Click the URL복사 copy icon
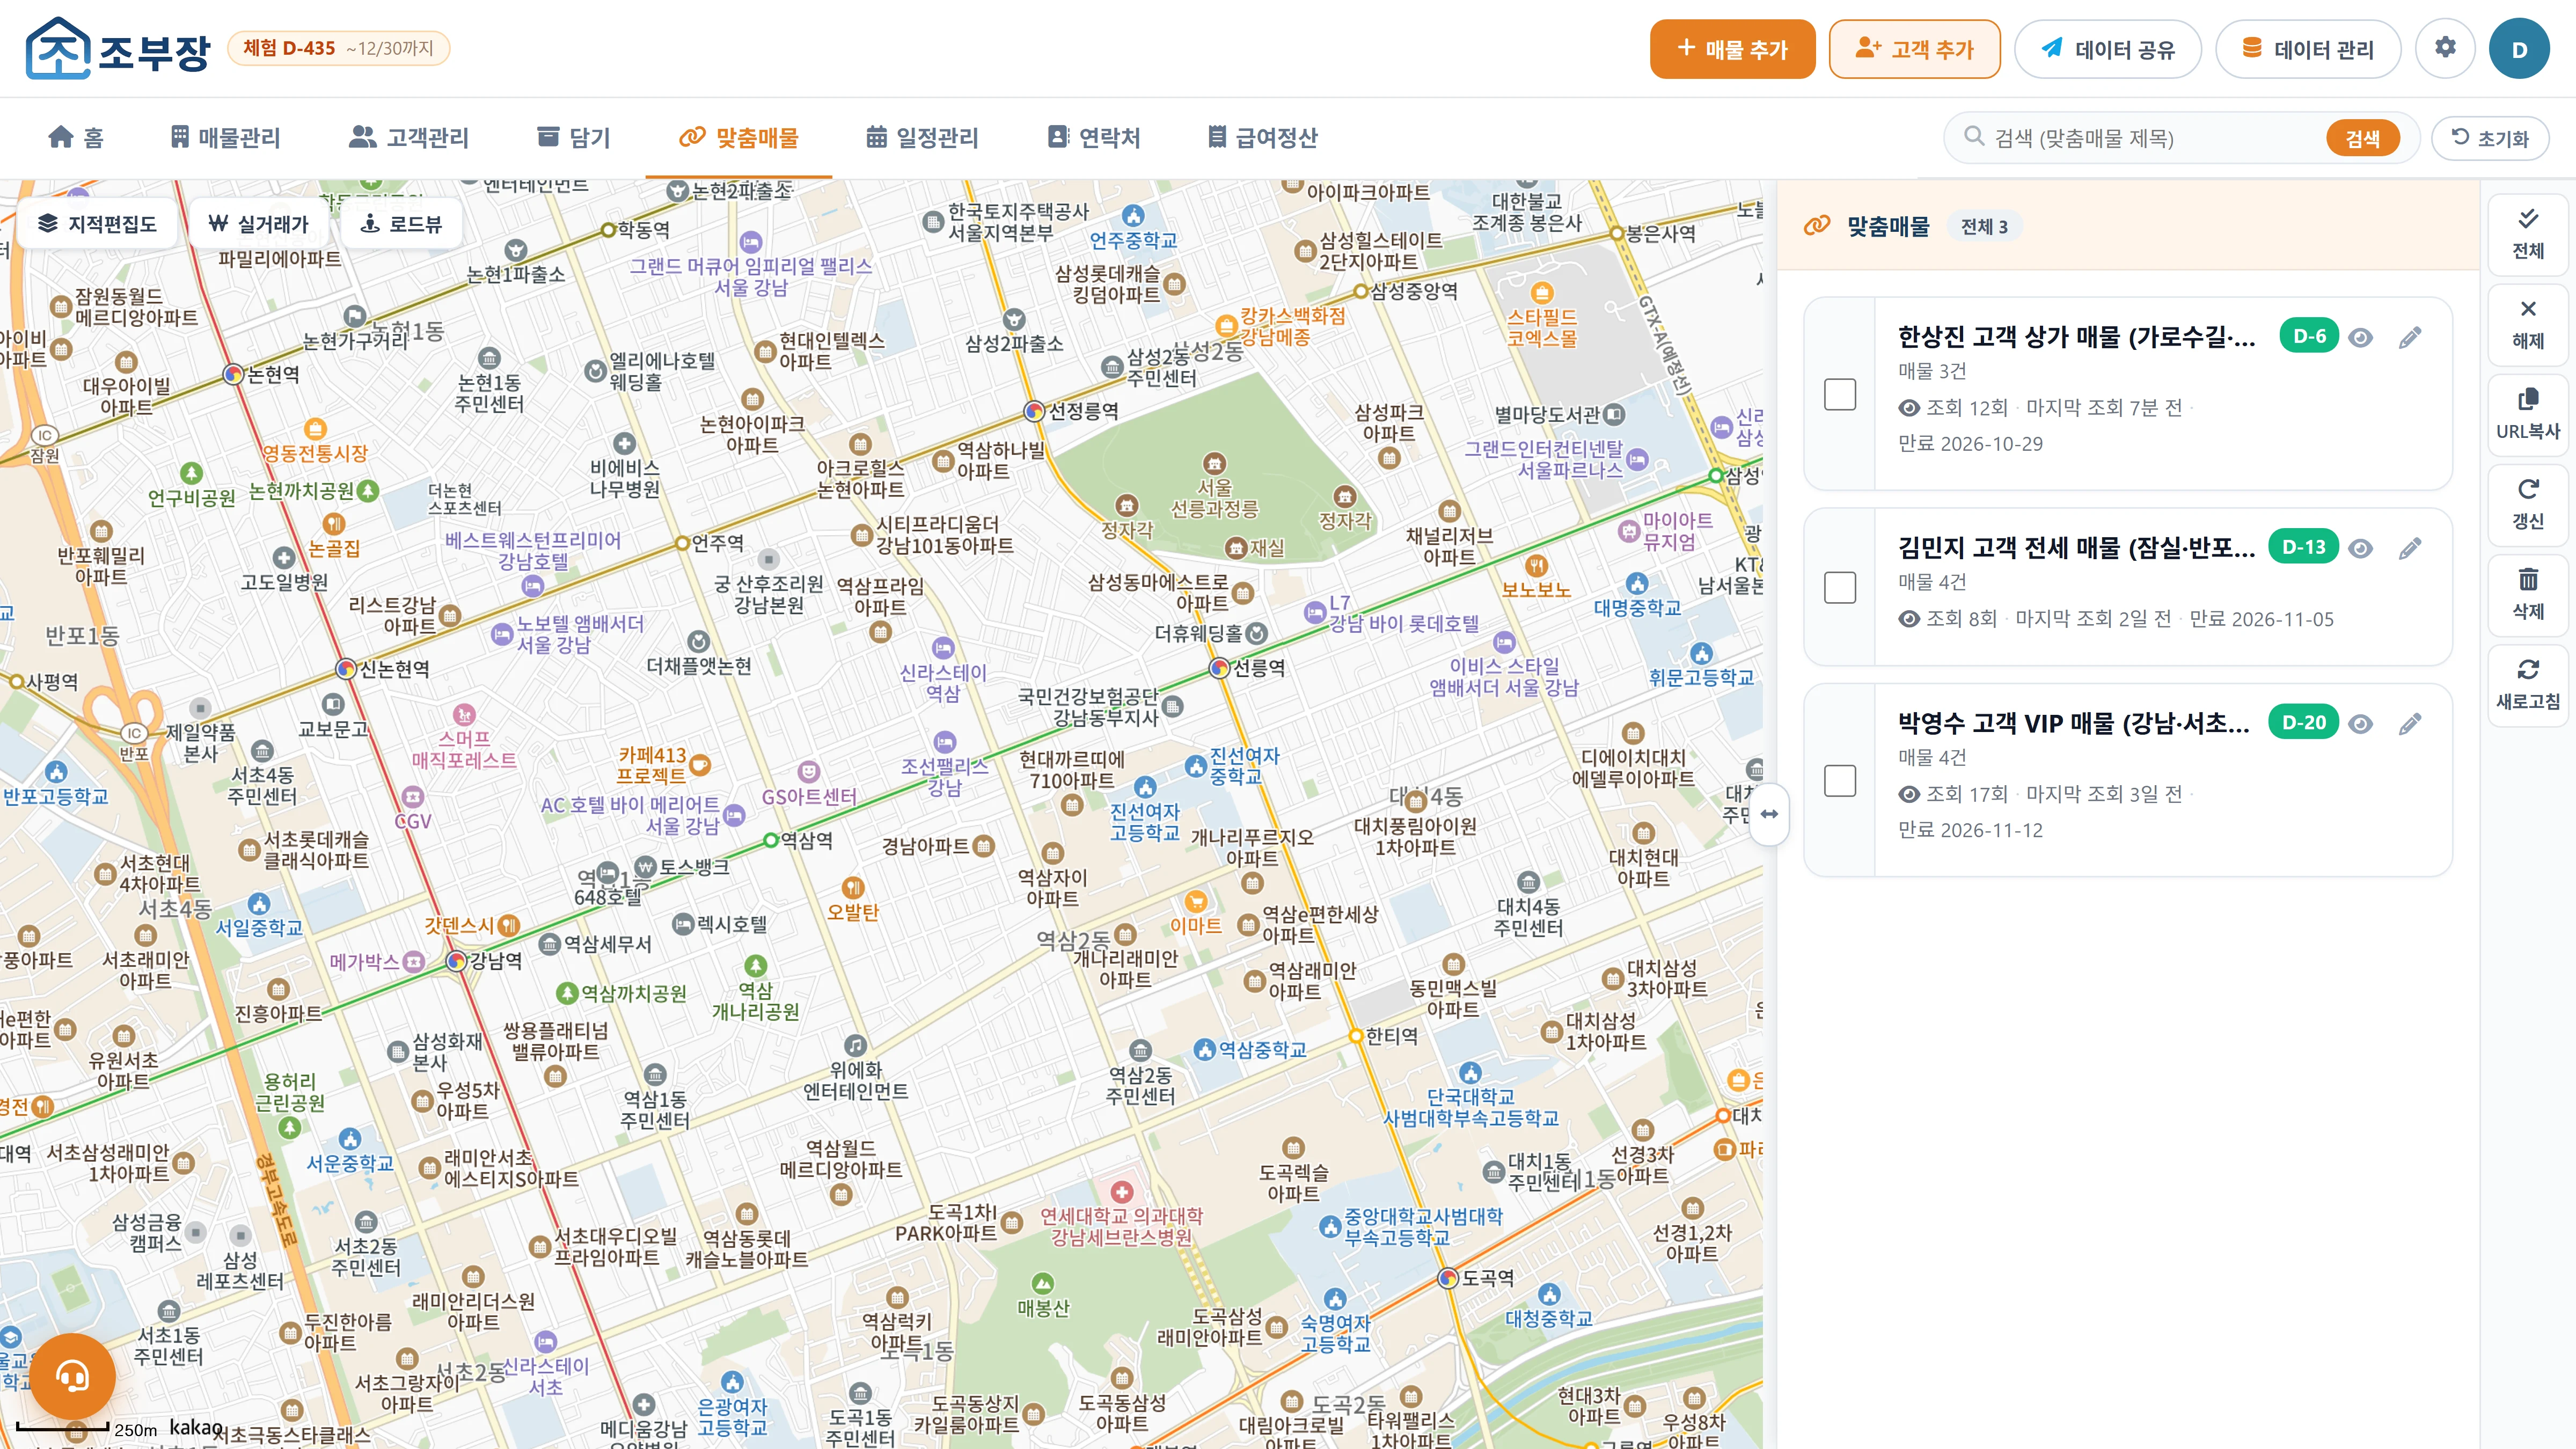The height and width of the screenshot is (1449, 2576). (x=2527, y=414)
